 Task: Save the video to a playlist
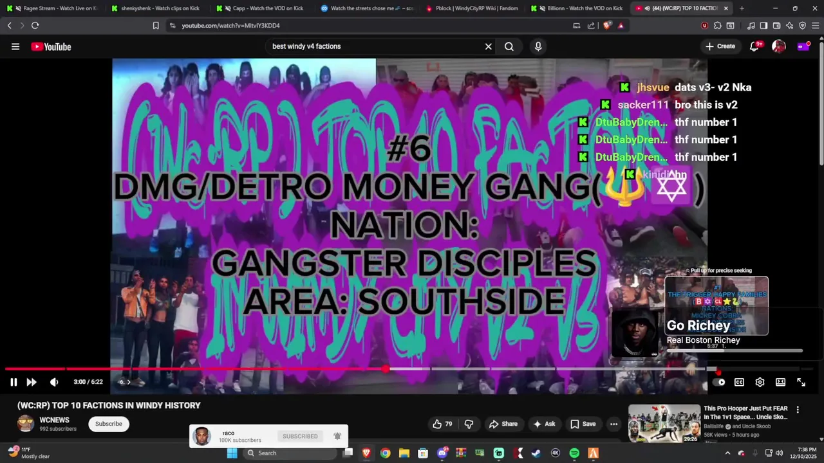pyautogui.click(x=583, y=424)
